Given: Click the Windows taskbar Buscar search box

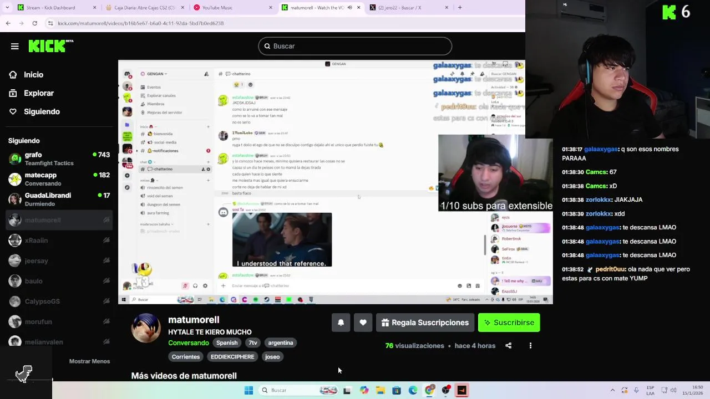Looking at the screenshot, I should (298, 391).
